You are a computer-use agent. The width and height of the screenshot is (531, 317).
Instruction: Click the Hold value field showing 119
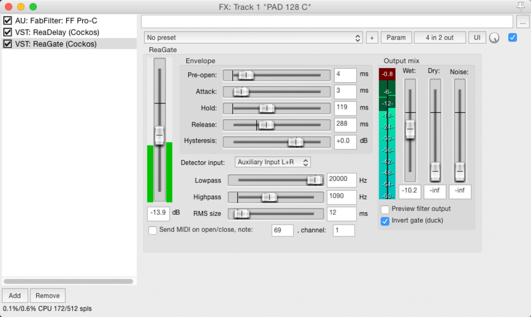345,108
